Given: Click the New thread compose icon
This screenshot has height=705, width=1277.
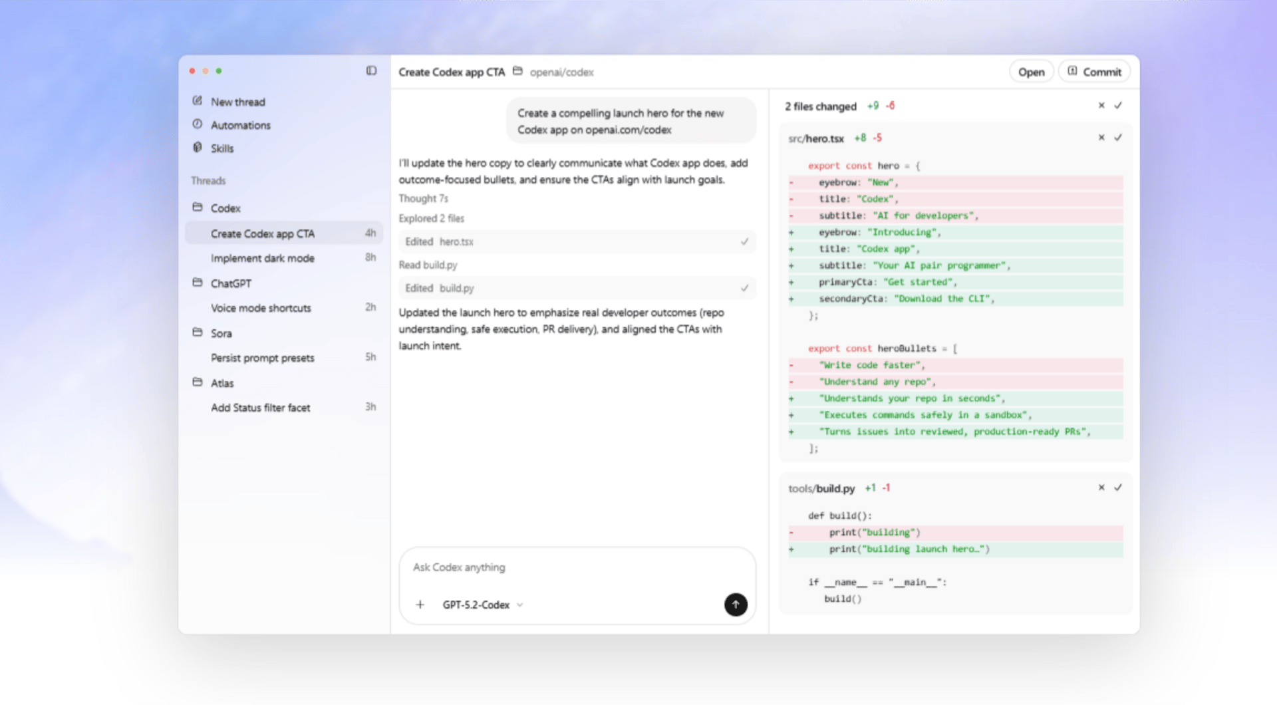Looking at the screenshot, I should coord(198,101).
